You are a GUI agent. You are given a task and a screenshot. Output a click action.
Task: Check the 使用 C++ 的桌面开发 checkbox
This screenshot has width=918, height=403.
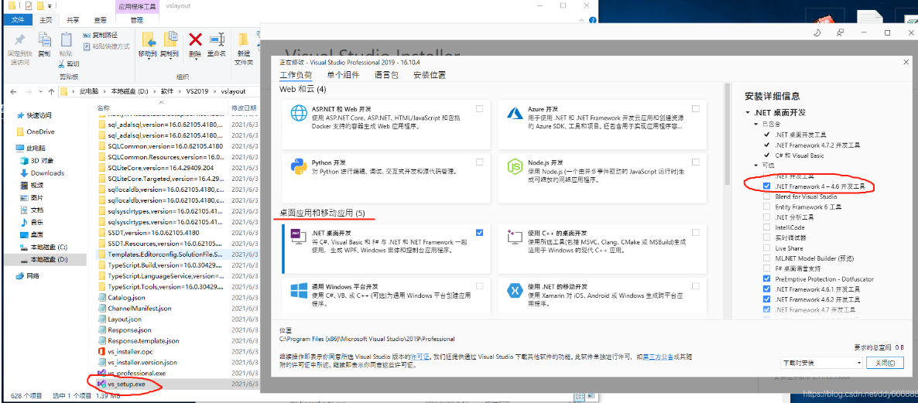point(696,232)
